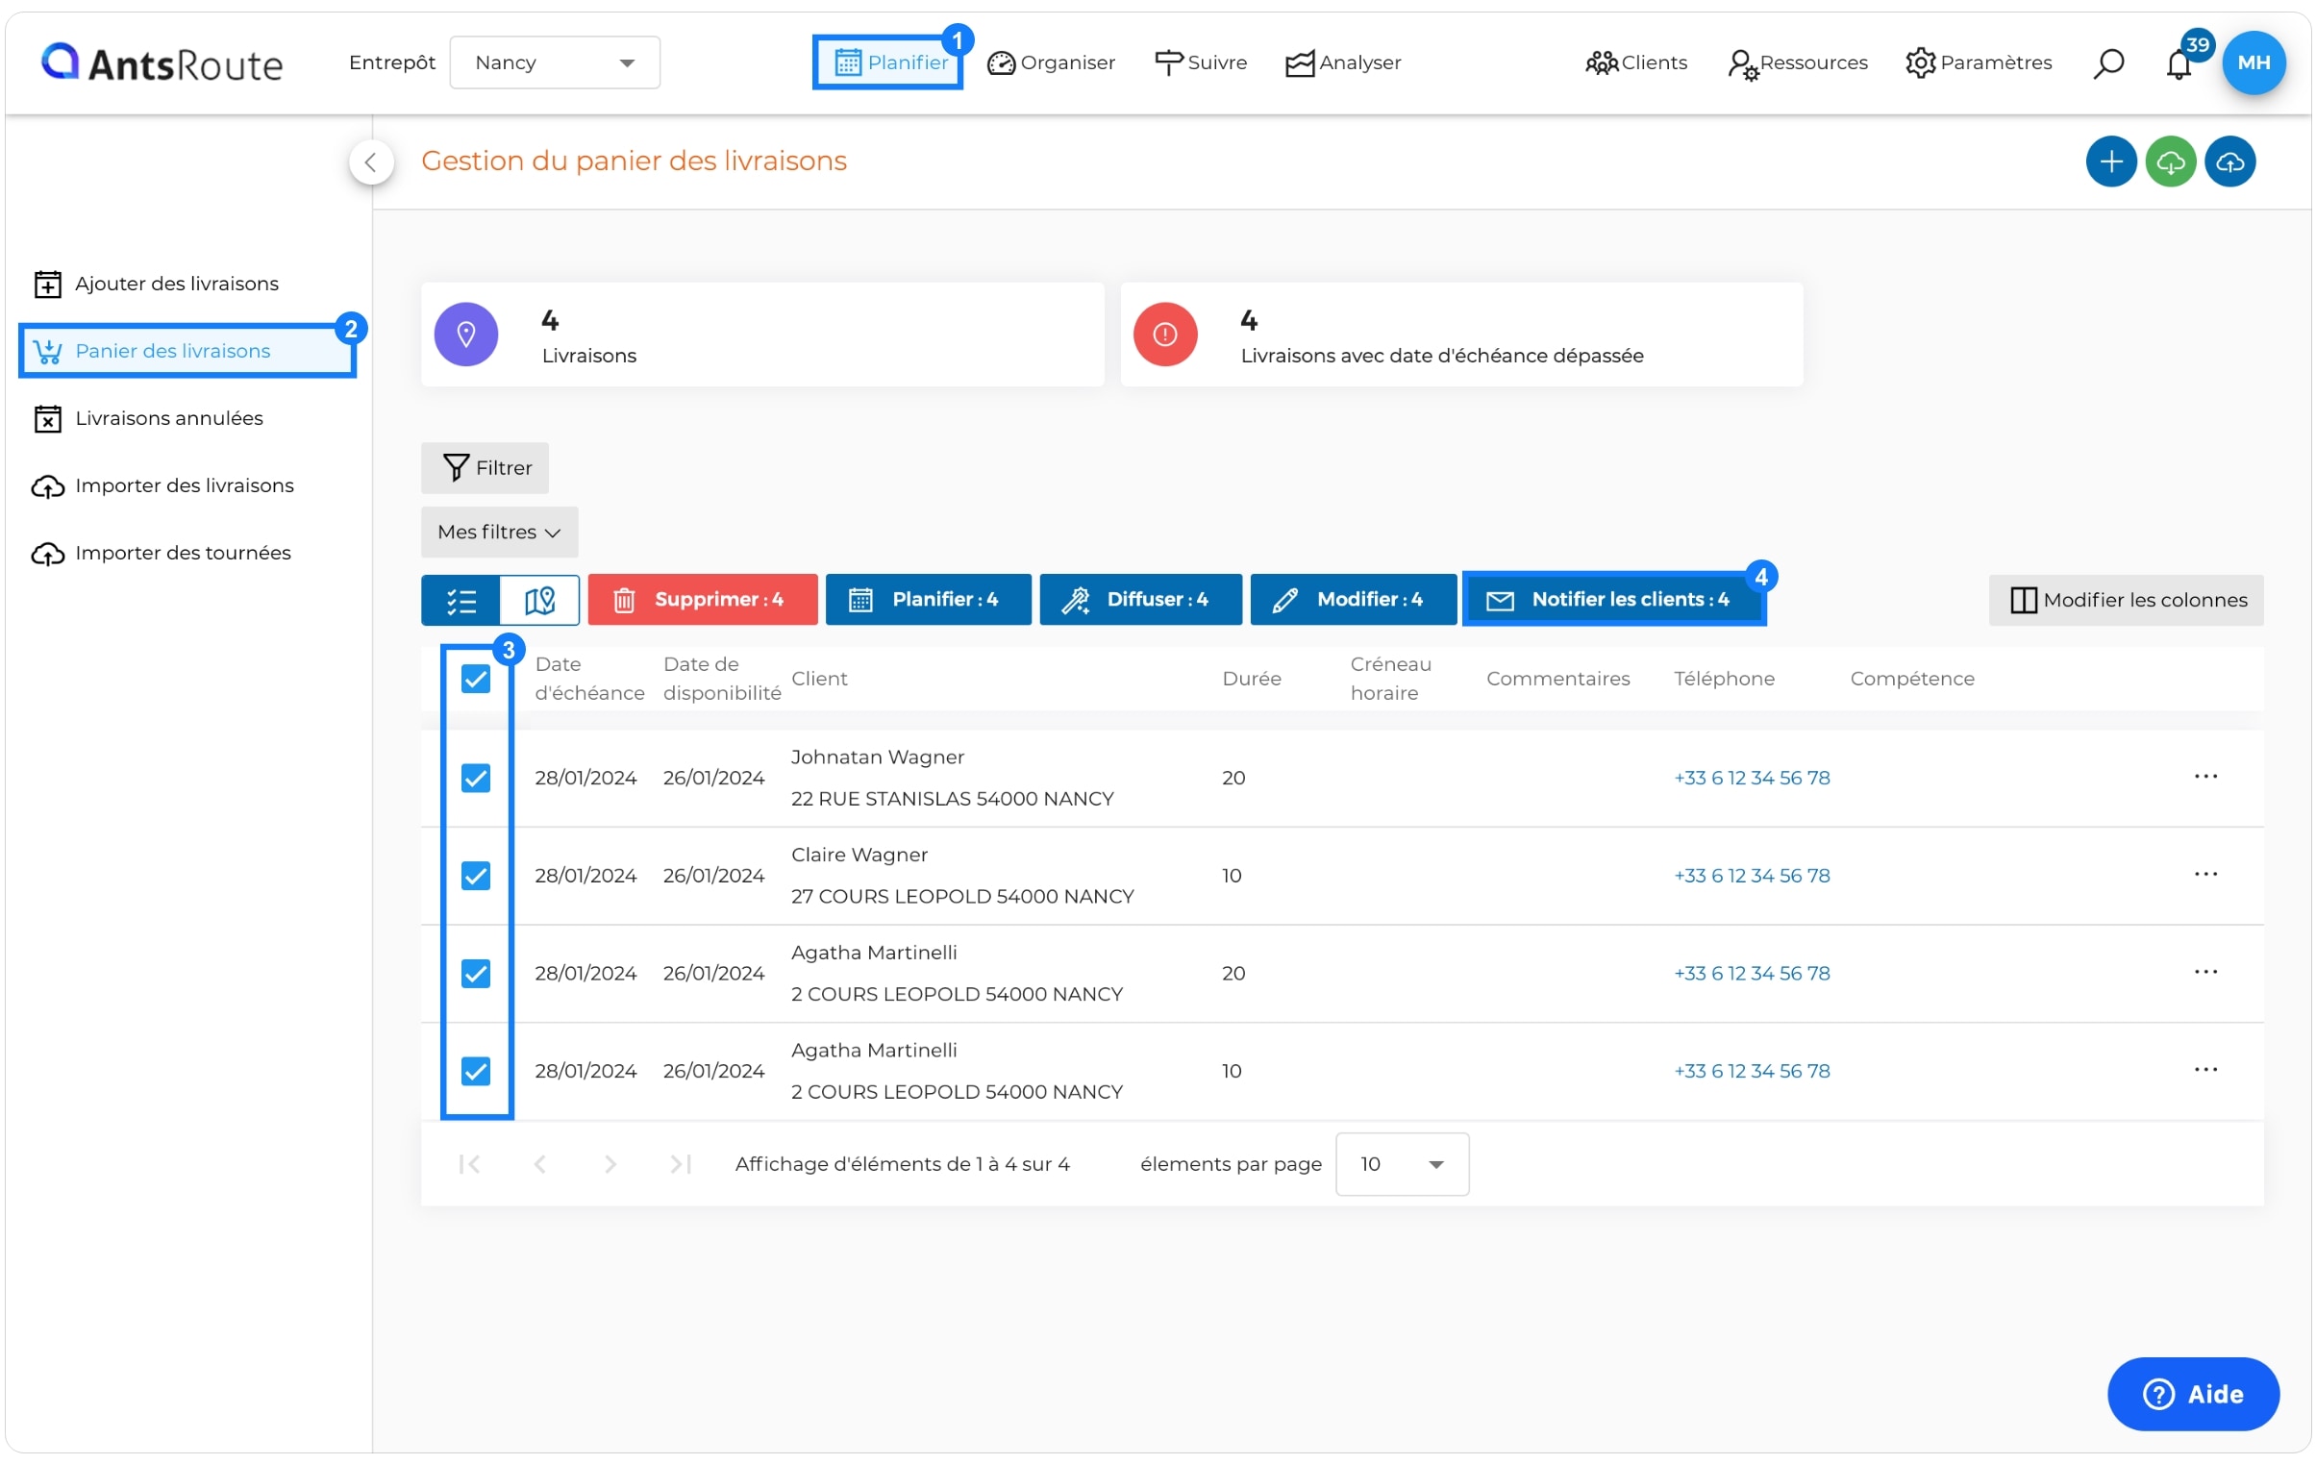Open actions for Agatha Martinelli duration 20
This screenshot has height=1464, width=2316.
pos(2204,973)
